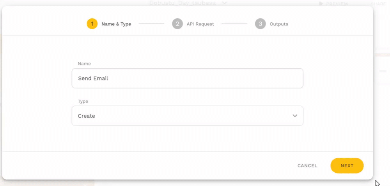The image size is (390, 186).
Task: Click the faded Preview play icon
Action: pyautogui.click(x=321, y=4)
